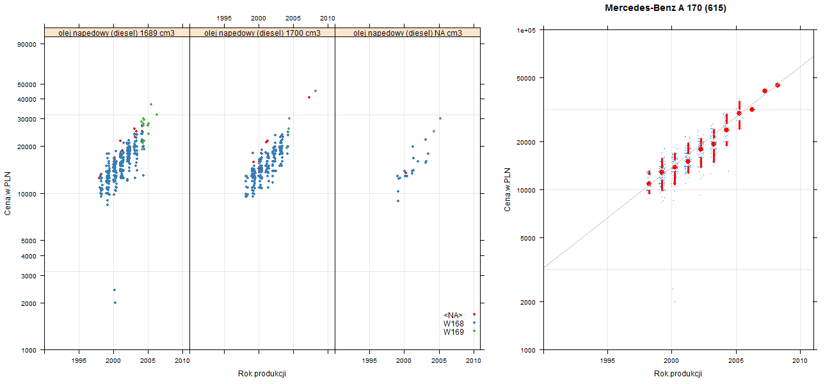Select the "2005" x-axis label of the Mercedes-Benz plot

point(736,362)
